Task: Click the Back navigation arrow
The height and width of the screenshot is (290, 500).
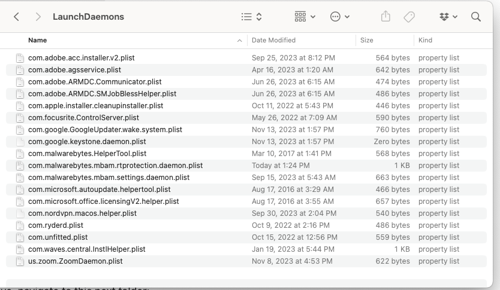Action: pyautogui.click(x=17, y=17)
